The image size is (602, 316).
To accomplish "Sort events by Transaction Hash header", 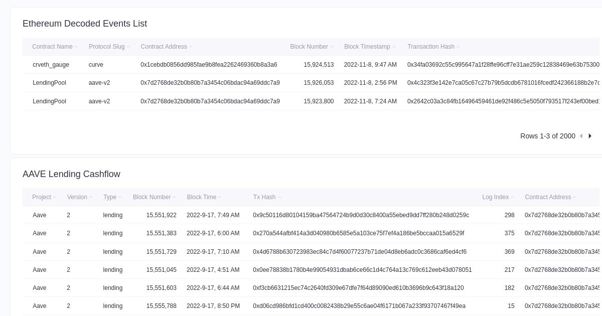I will (x=431, y=47).
